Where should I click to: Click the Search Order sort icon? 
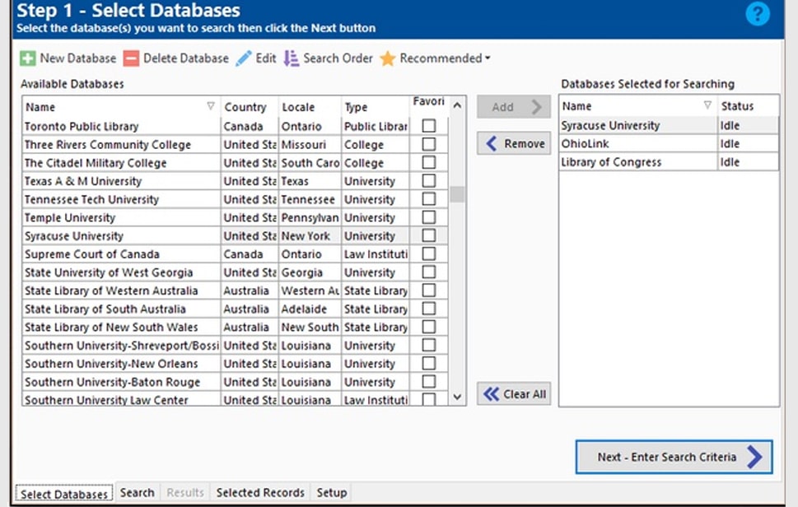pyautogui.click(x=291, y=58)
